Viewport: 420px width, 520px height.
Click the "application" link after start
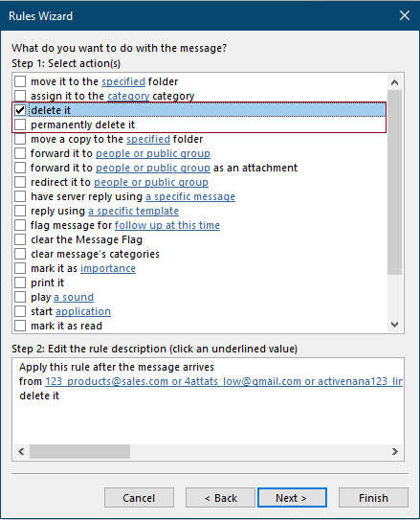coord(83,311)
